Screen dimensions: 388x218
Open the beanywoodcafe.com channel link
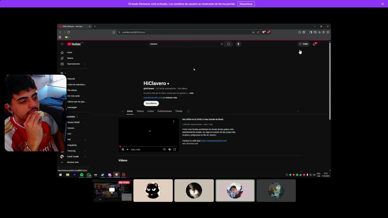coord(153,98)
